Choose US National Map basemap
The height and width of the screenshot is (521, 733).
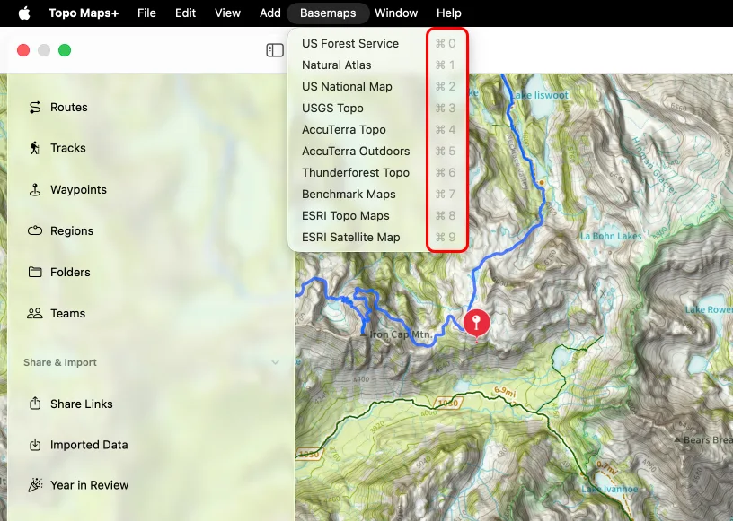click(378, 86)
